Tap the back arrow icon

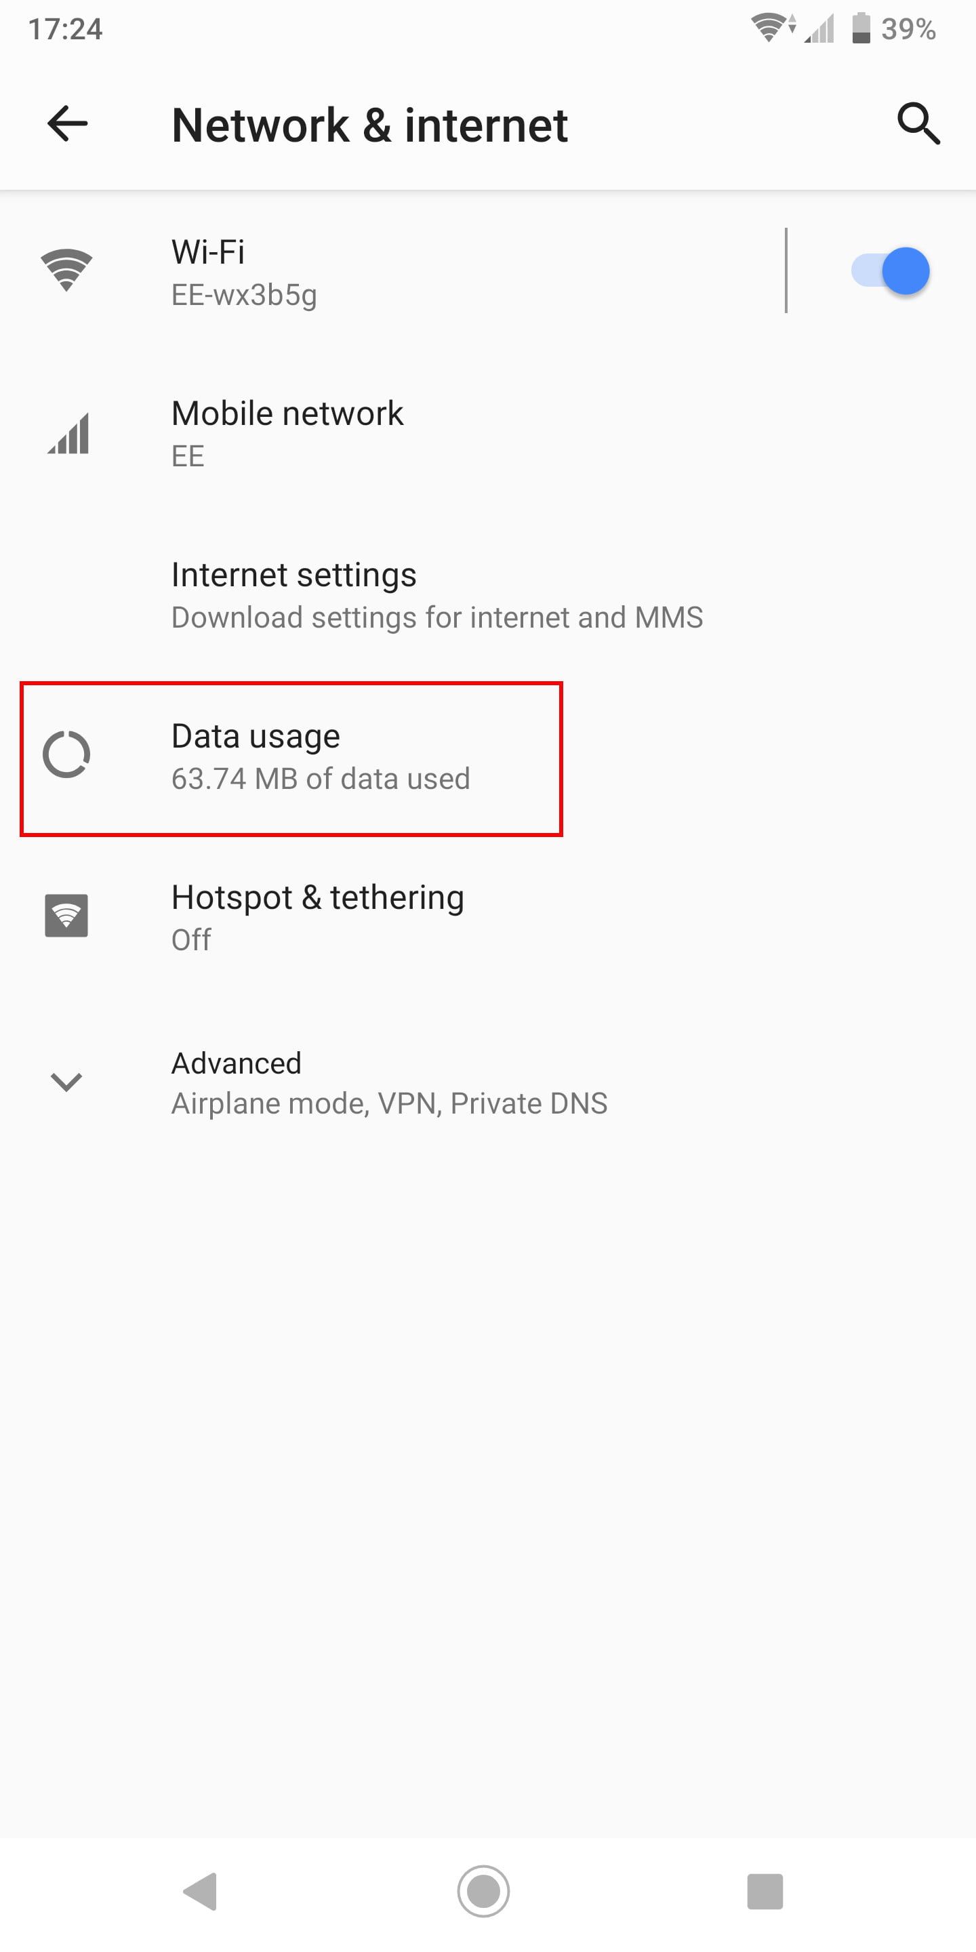click(x=68, y=123)
